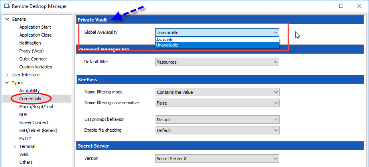Viewport: 369px width, 167px height.
Task: Open the Default filter dropdown
Action: pyautogui.click(x=217, y=62)
